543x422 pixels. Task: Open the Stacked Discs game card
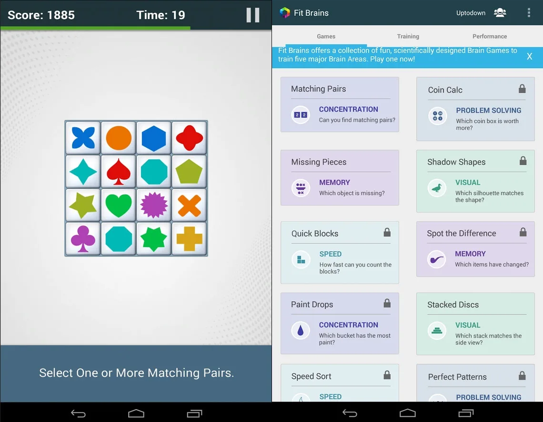[475, 324]
